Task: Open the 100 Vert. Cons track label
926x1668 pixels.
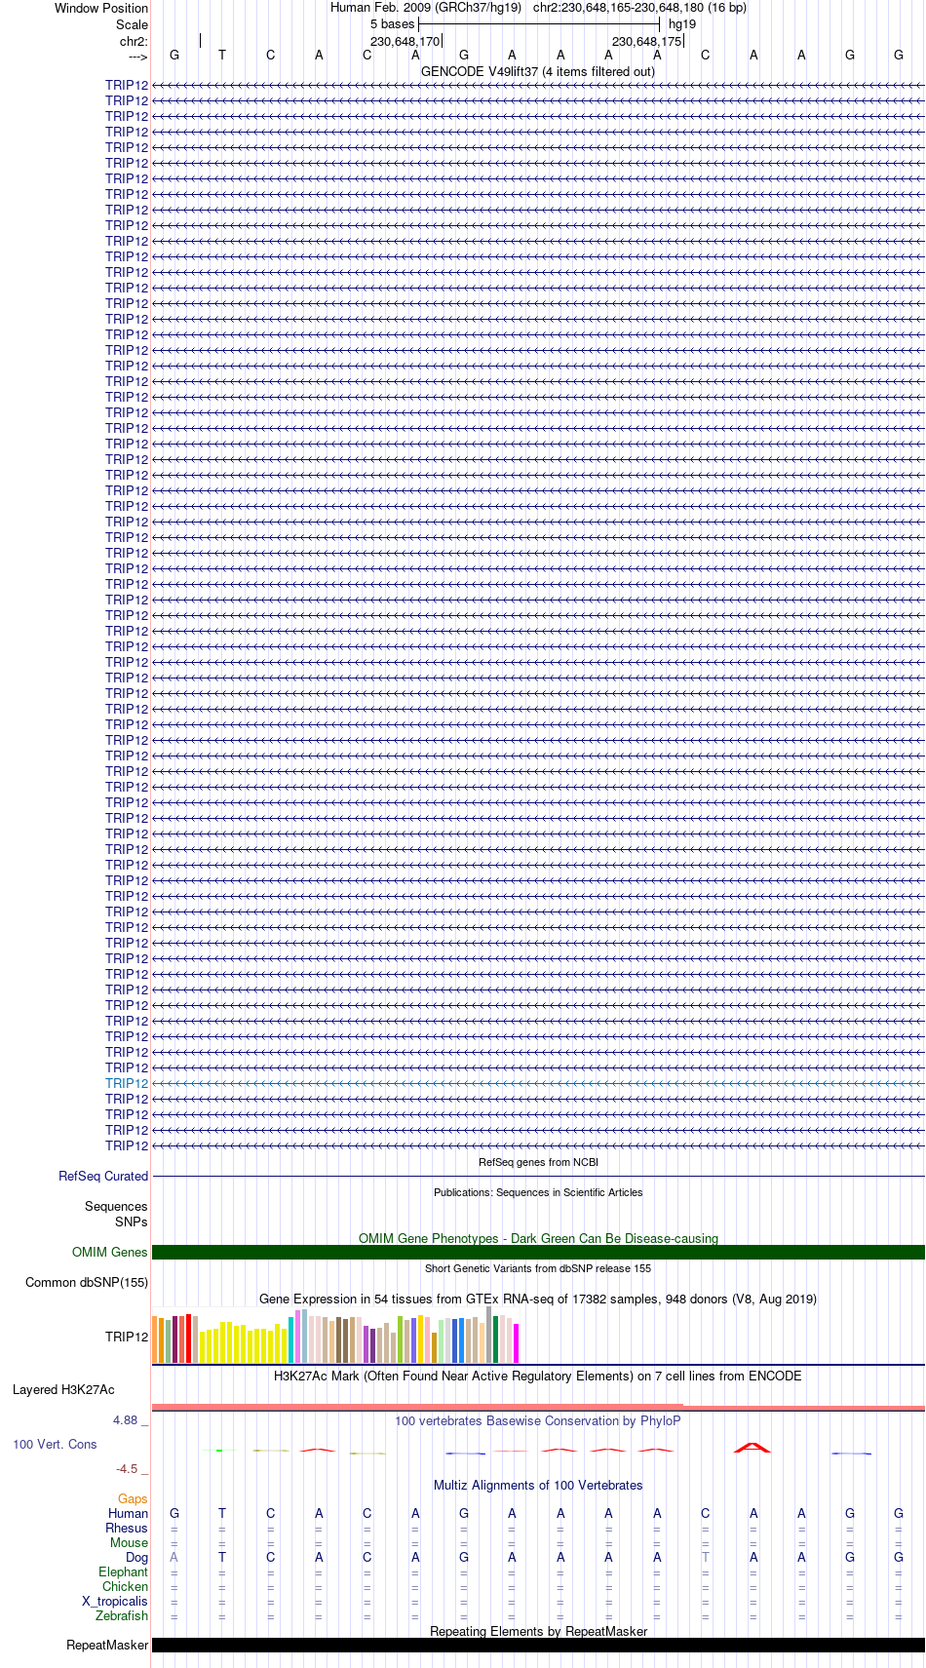Action: tap(55, 1444)
